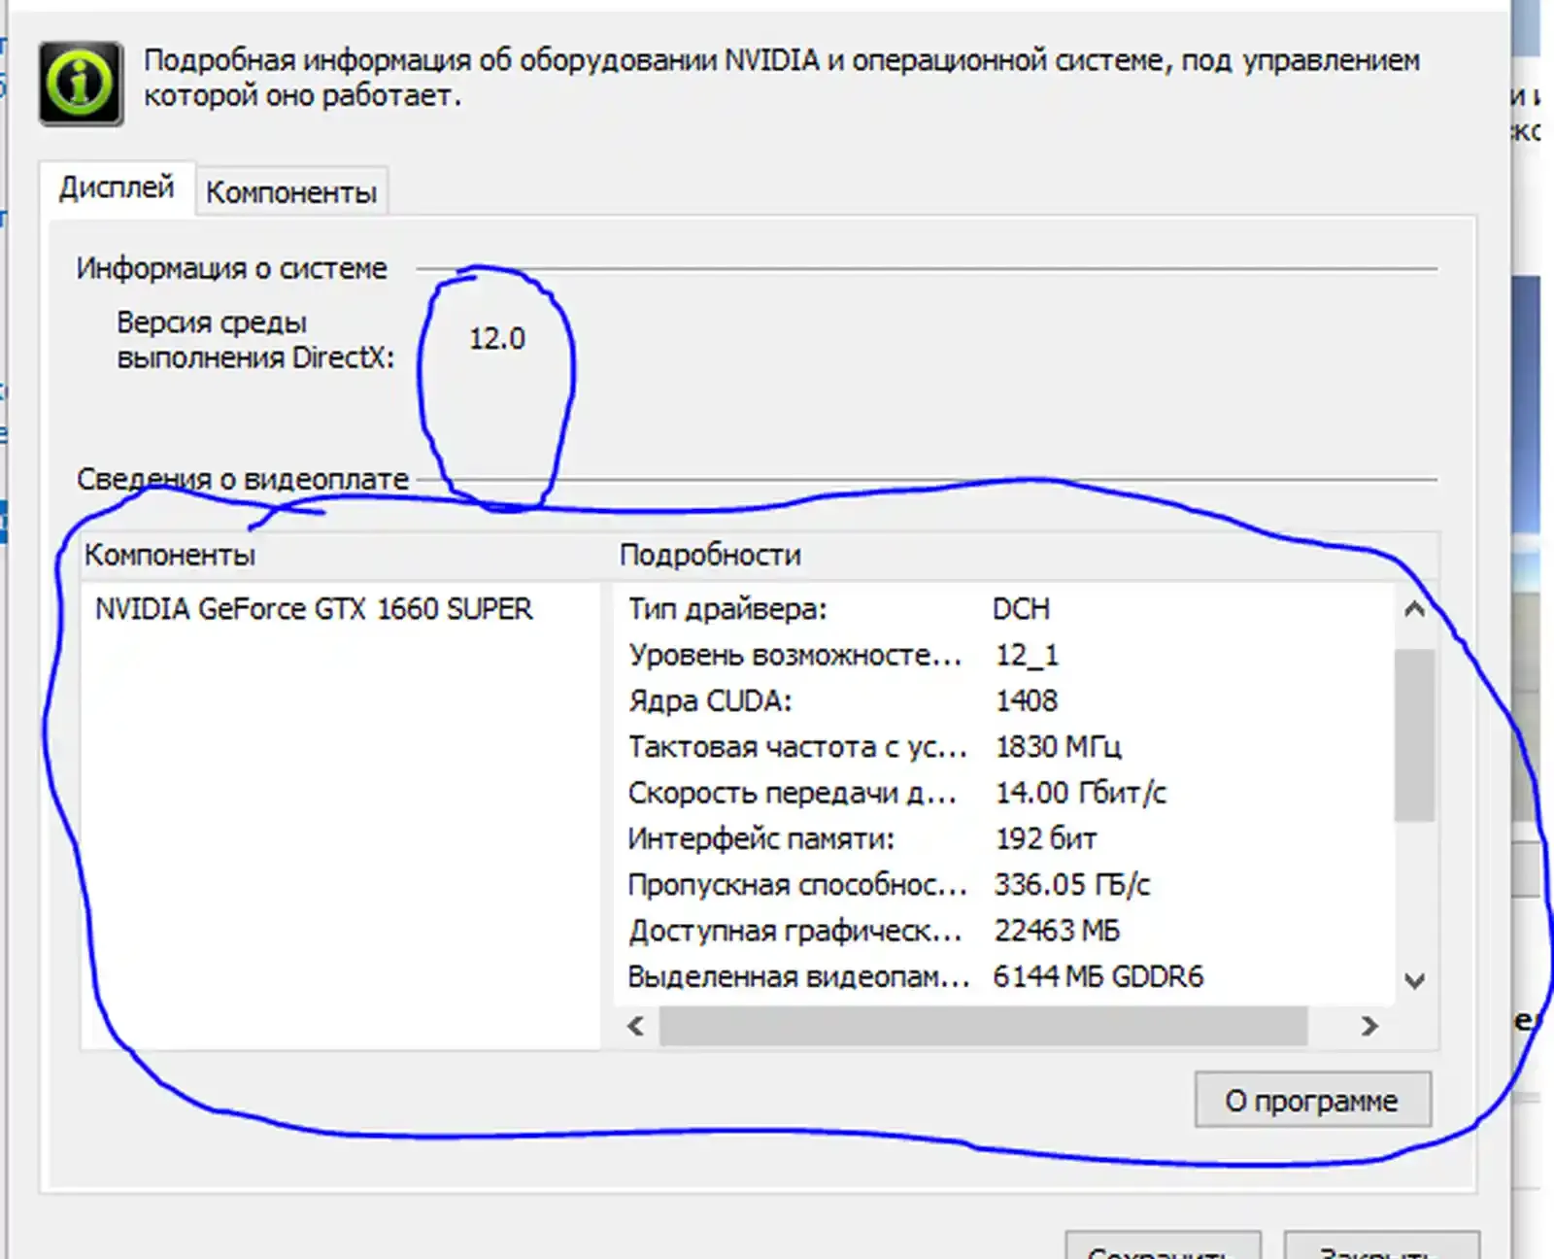Click the green NVIDIA information icon
The width and height of the screenshot is (1554, 1259).
(x=81, y=84)
